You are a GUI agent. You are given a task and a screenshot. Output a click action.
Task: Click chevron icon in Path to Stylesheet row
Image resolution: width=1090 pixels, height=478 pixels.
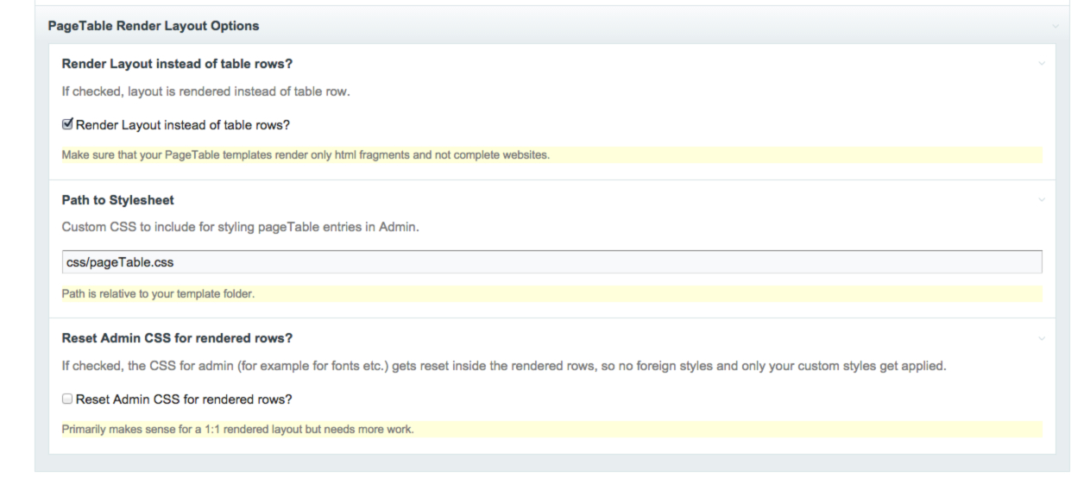1042,201
